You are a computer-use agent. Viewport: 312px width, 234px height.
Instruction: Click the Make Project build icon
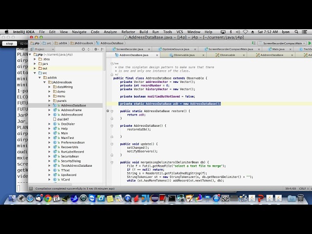[253, 43]
